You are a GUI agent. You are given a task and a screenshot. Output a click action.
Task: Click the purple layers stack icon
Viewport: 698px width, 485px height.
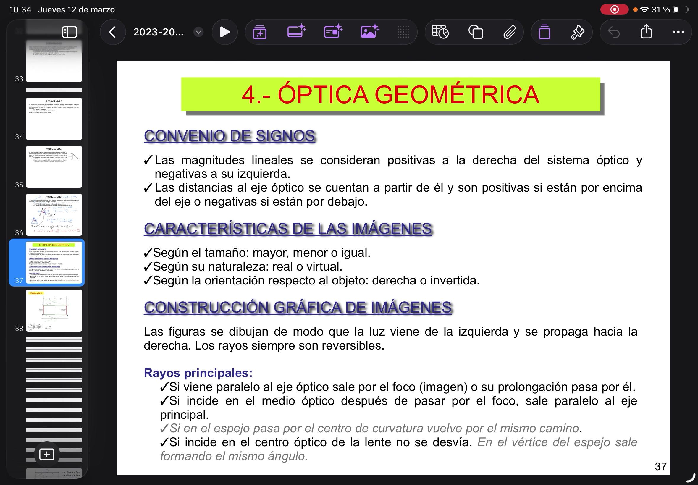(x=544, y=32)
